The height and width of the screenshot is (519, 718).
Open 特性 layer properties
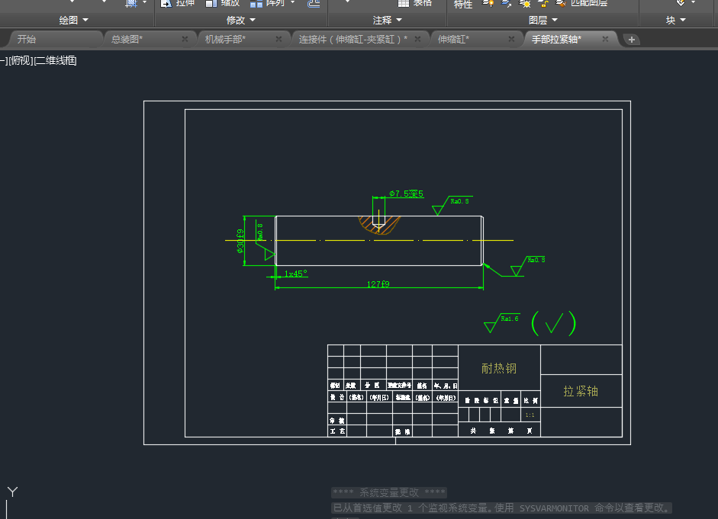[x=463, y=4]
